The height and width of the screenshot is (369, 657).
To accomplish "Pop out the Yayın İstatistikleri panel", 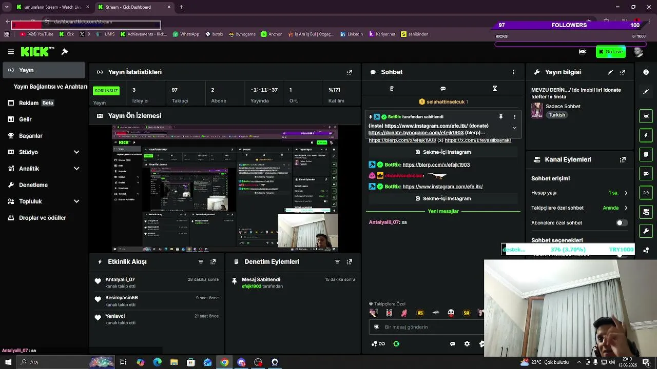I will point(350,72).
